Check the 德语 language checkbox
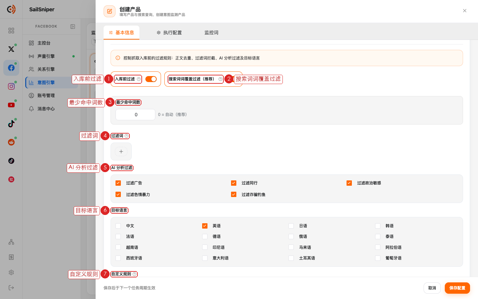The image size is (478, 299). (205, 237)
